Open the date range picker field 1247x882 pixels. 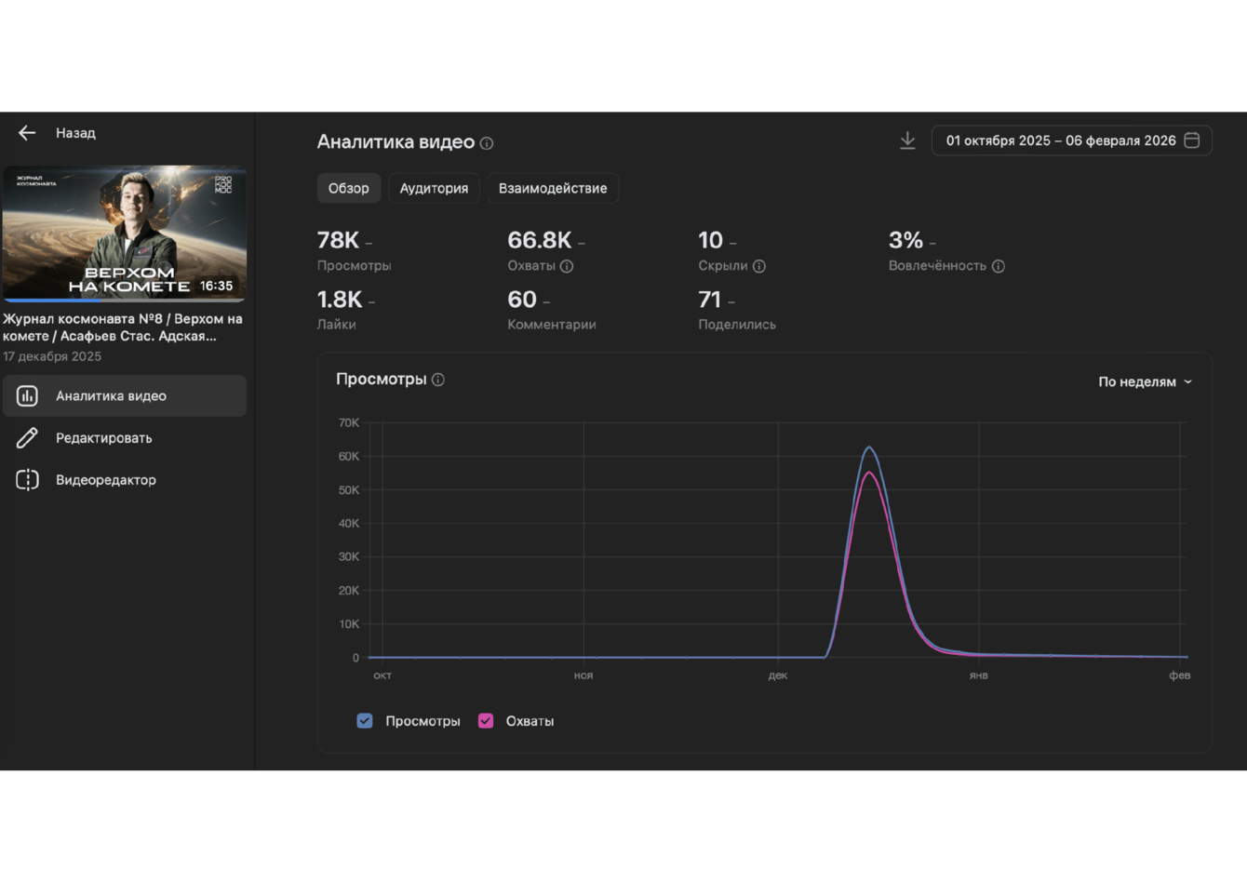pyautogui.click(x=1071, y=140)
